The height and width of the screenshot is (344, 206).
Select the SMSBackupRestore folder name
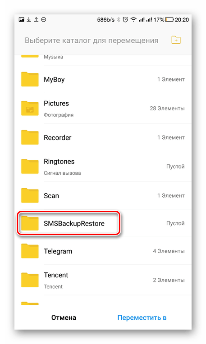(74, 224)
